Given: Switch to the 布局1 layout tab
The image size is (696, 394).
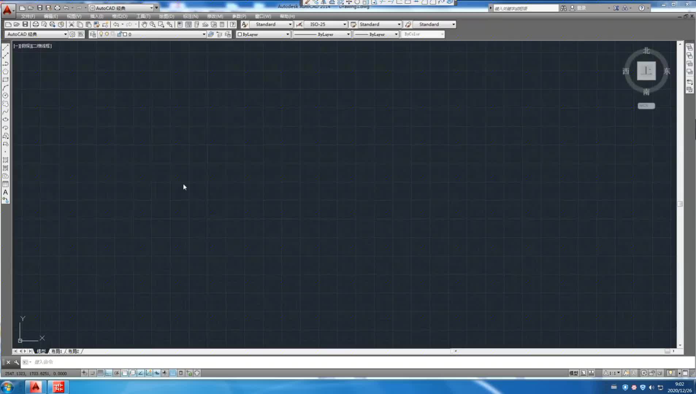Looking at the screenshot, I should pos(57,351).
